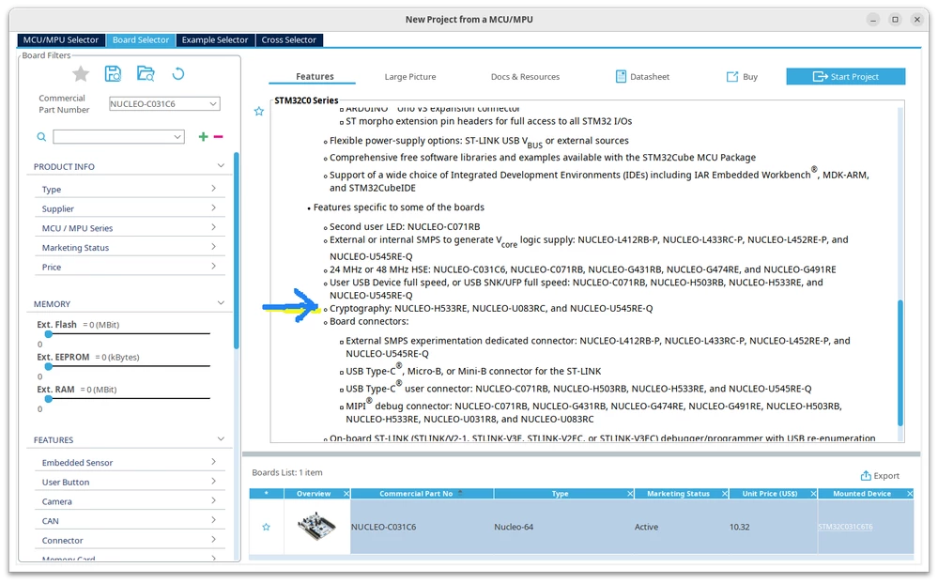Open the Example Selector tab
The height and width of the screenshot is (583, 938).
pos(215,40)
